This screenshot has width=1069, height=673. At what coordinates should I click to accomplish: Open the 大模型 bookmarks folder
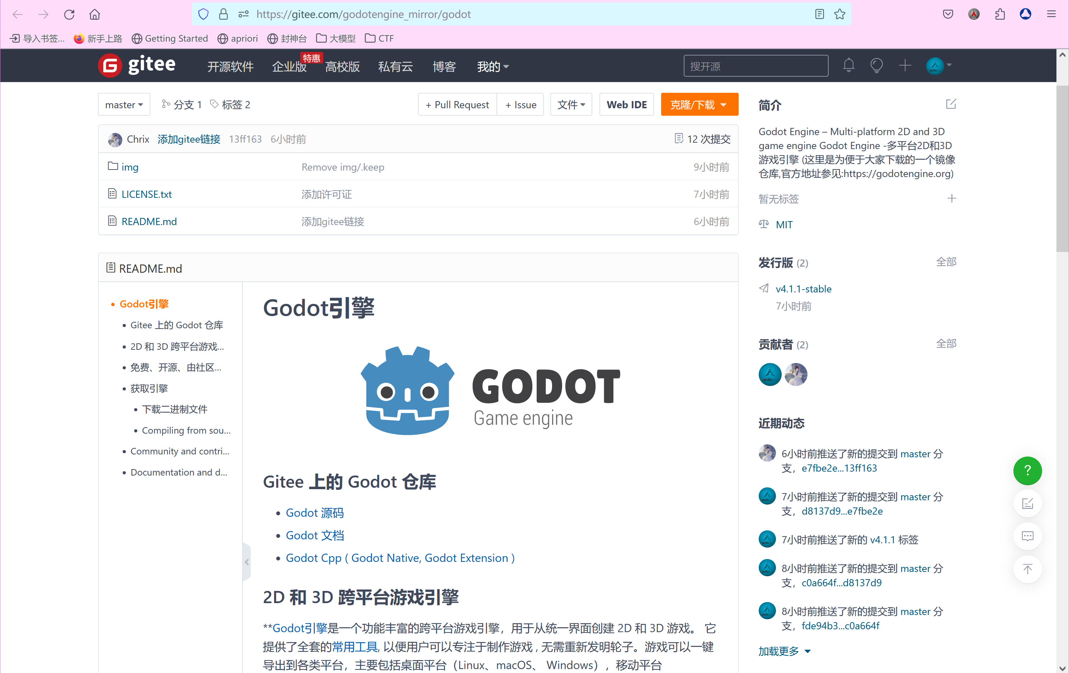click(x=336, y=39)
